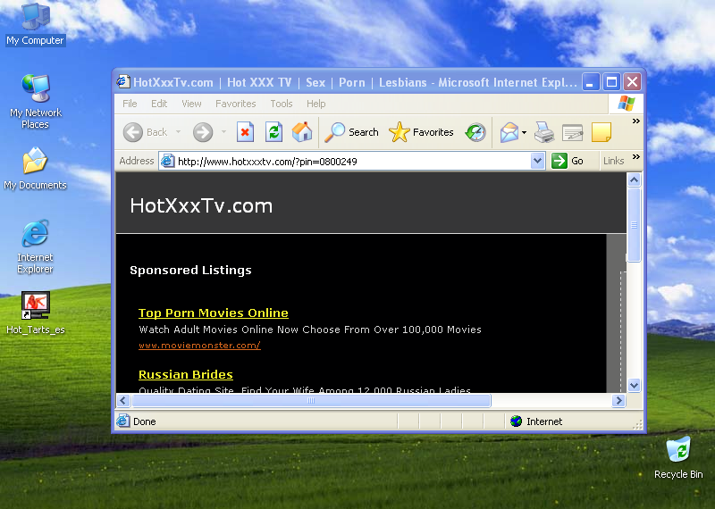The image size is (715, 509).
Task: Click the yellow Discuss note icon
Action: (601, 132)
